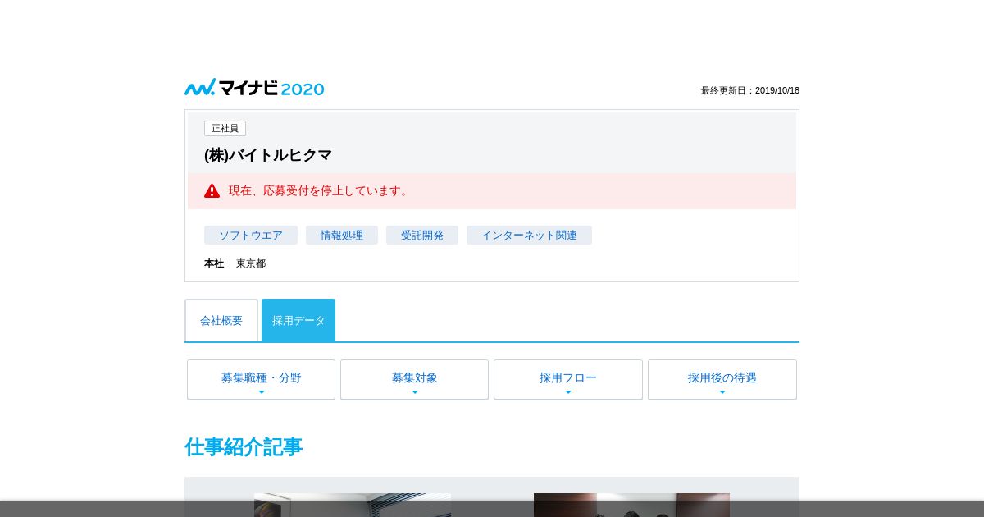The height and width of the screenshot is (517, 984).
Task: Click the ソフトウエア industry tag
Action: [251, 236]
